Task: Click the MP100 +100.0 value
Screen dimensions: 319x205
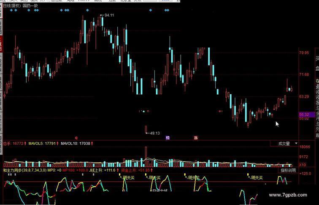Action: coord(75,170)
